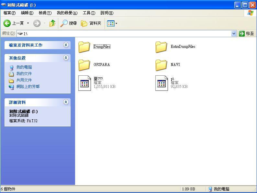Open the 我的電腦 link
257x193 pixels.
[24, 67]
